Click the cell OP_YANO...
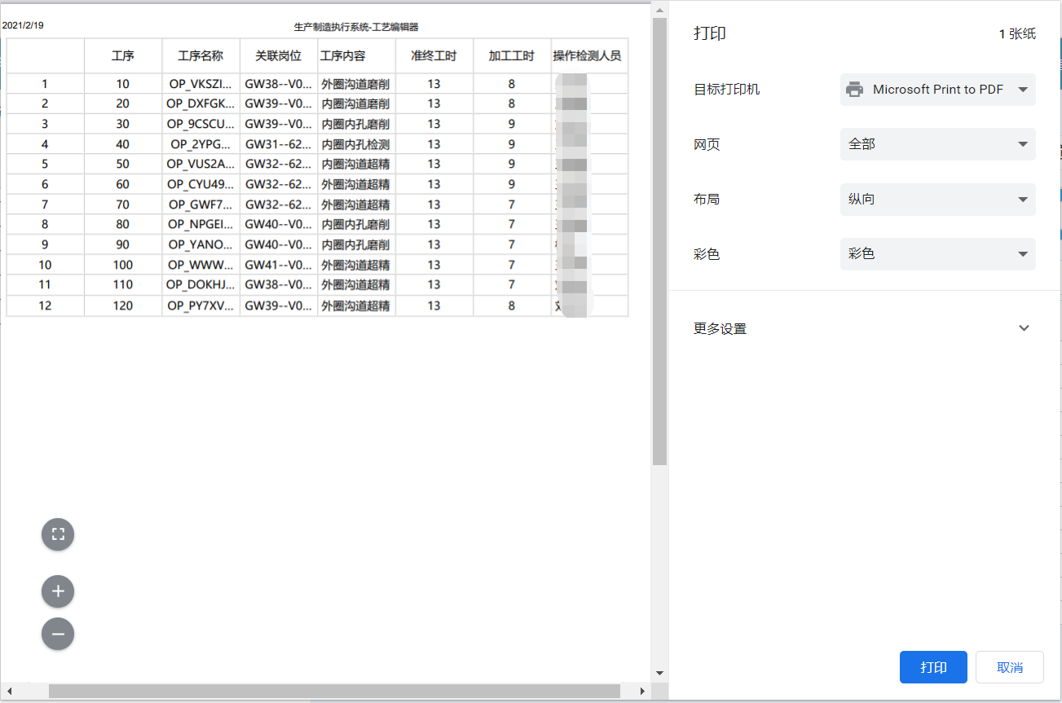Image resolution: width=1062 pixels, height=703 pixels. [201, 244]
